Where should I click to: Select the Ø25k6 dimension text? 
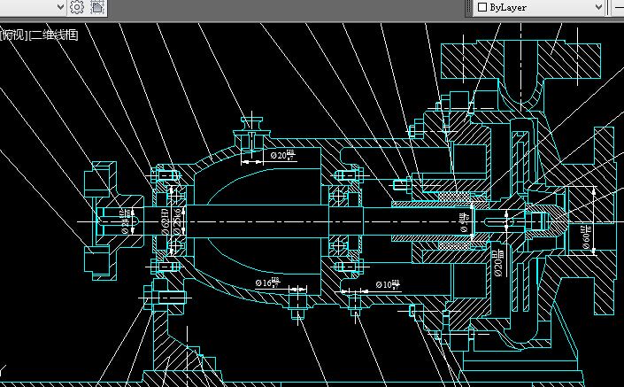point(178,221)
